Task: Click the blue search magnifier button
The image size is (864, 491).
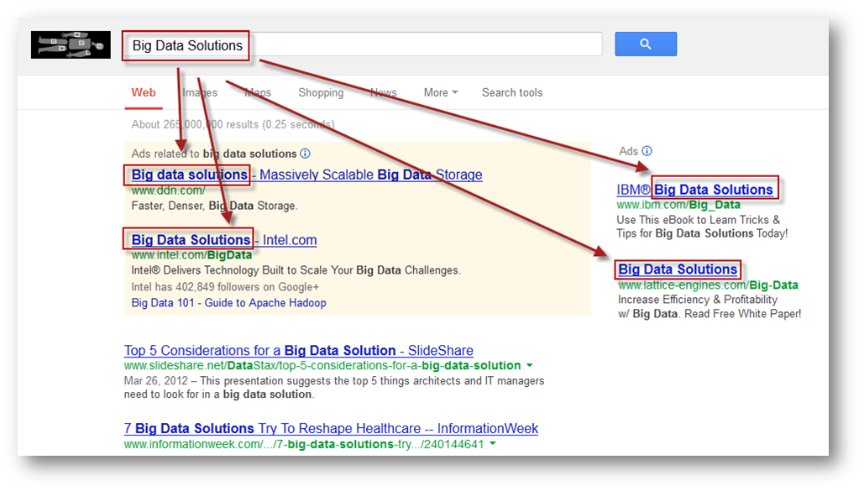Action: click(646, 44)
